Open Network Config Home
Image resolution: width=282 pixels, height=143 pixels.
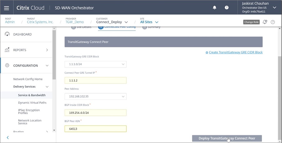coord(28,79)
